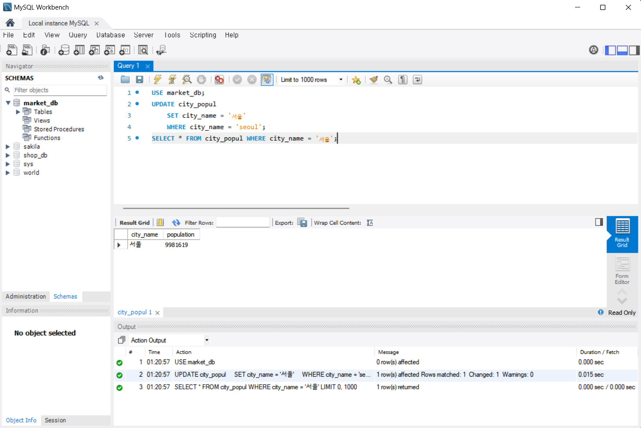
Task: Open the Scripting menu
Action: click(203, 35)
